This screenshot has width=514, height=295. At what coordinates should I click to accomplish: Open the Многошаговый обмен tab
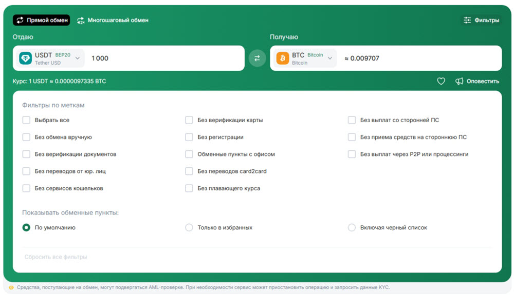point(113,21)
